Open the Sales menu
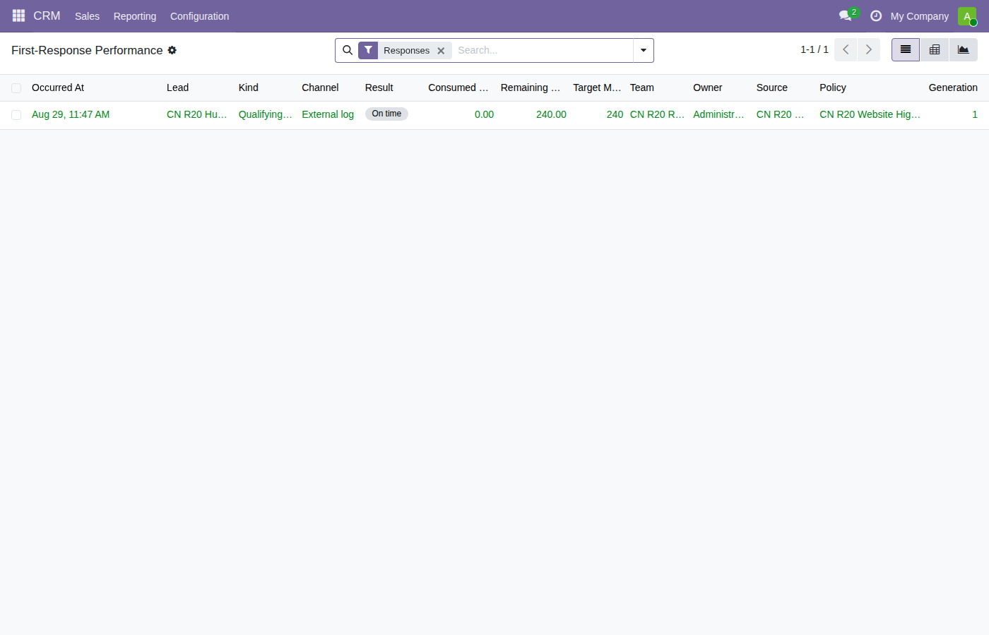Screen dimensions: 989x635 (x=87, y=16)
